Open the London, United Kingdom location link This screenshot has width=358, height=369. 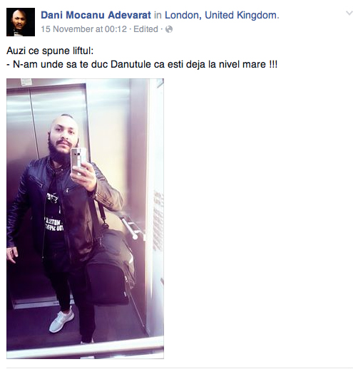click(222, 15)
